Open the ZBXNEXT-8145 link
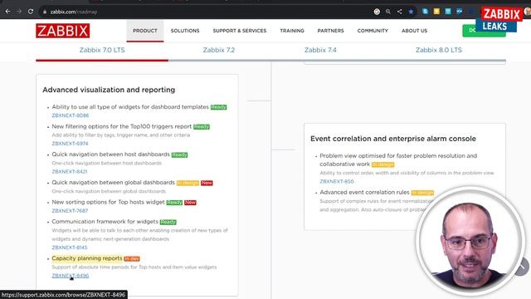Screen dimensions: 531x299 (70, 248)
